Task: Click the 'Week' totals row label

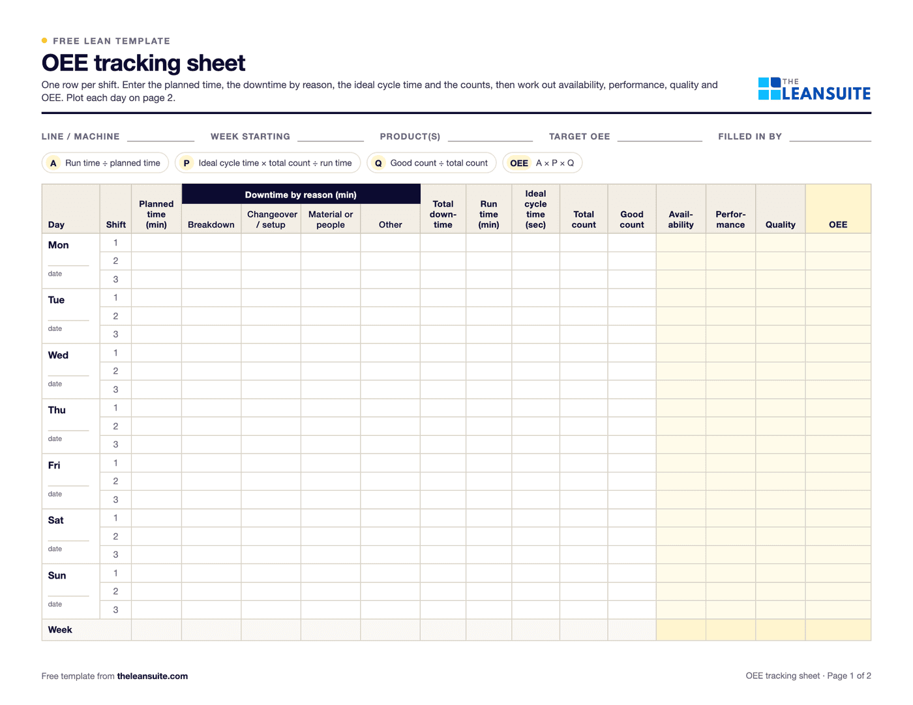Action: pyautogui.click(x=60, y=630)
